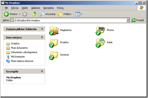Select the Szwecja folder icon
The height and width of the screenshot is (98, 148).
click(x=54, y=55)
